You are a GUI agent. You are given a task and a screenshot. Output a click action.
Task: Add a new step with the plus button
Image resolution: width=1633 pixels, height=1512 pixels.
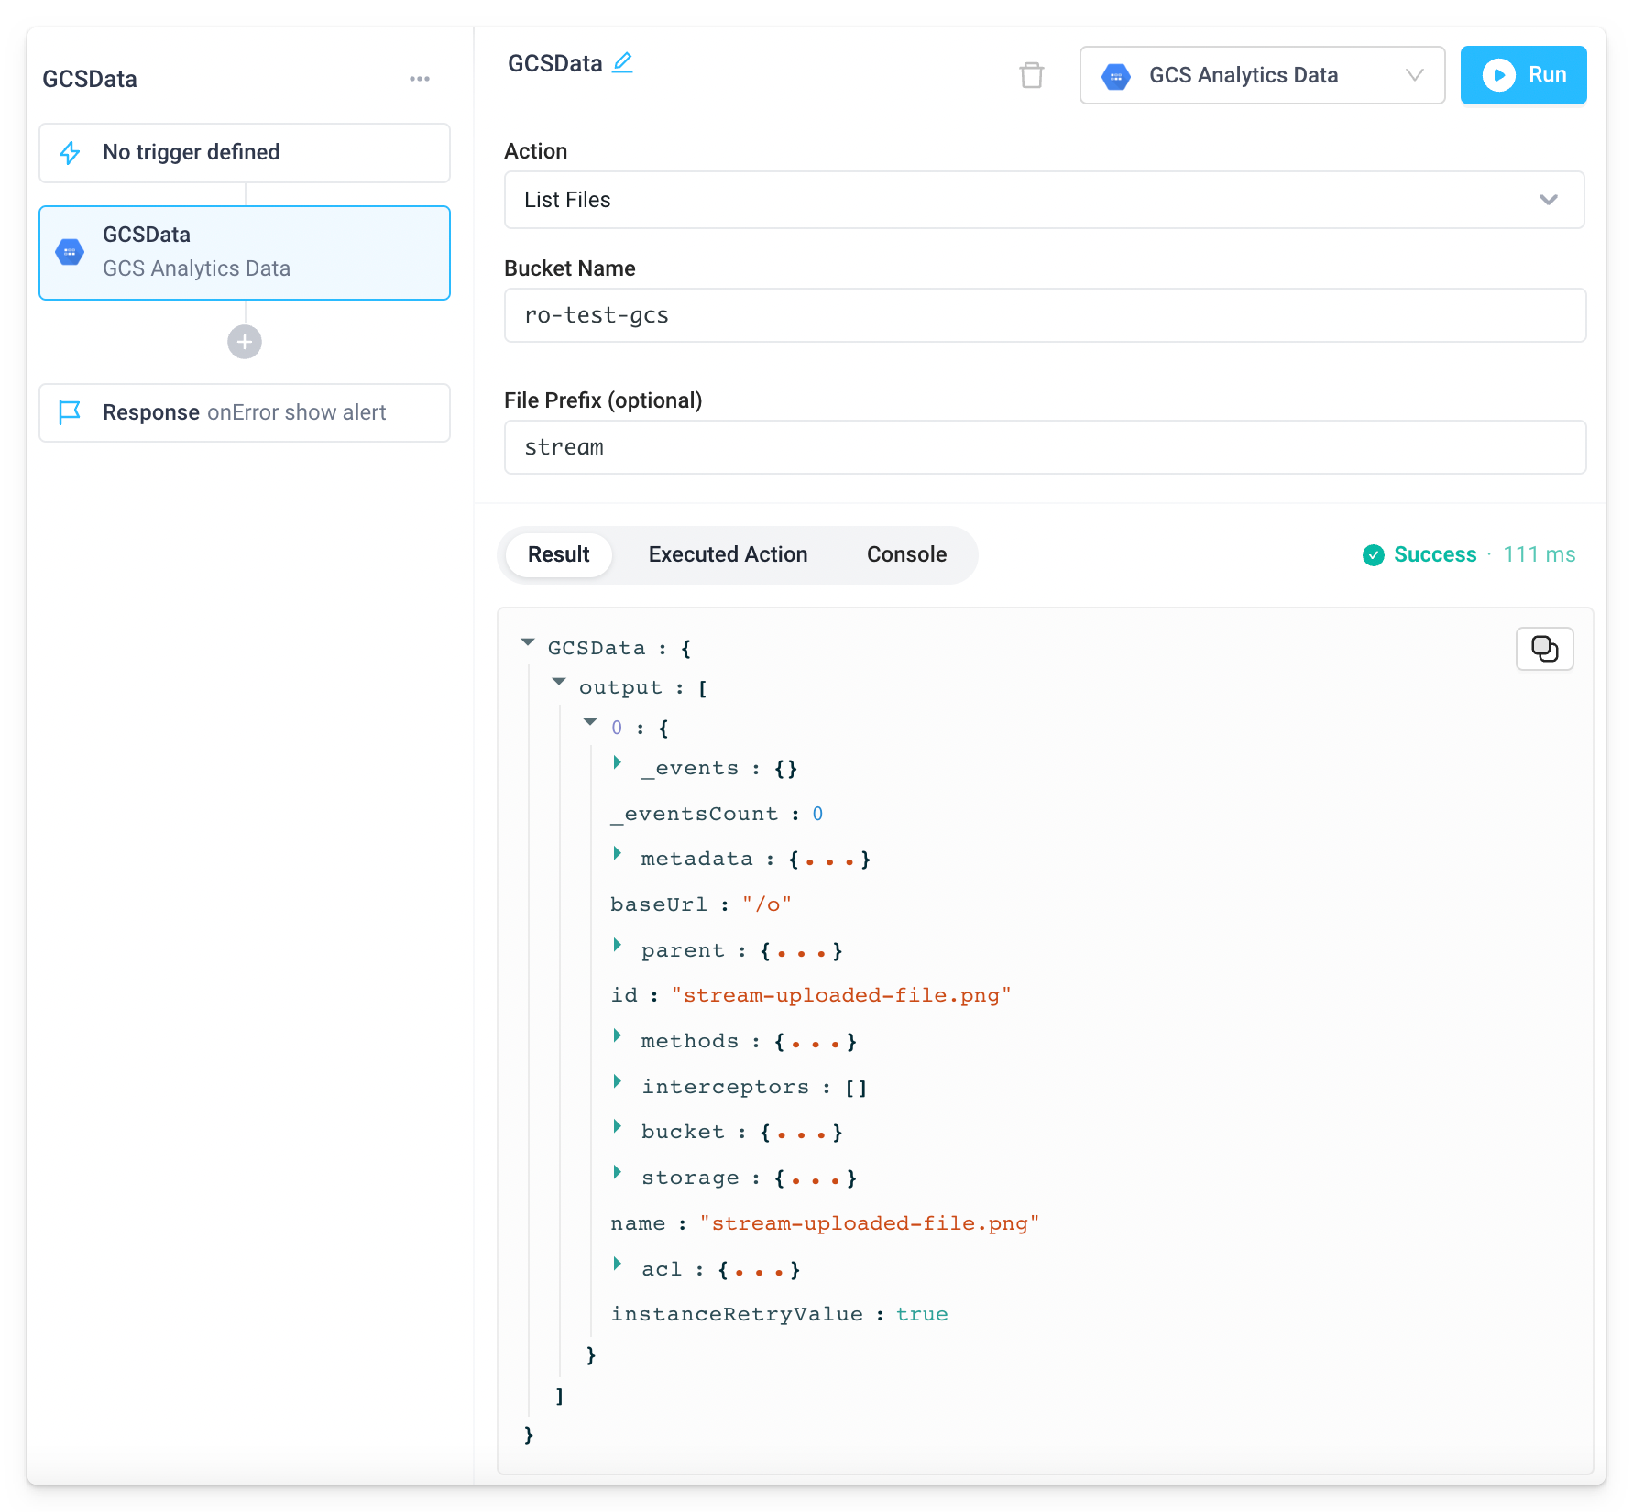coord(244,342)
